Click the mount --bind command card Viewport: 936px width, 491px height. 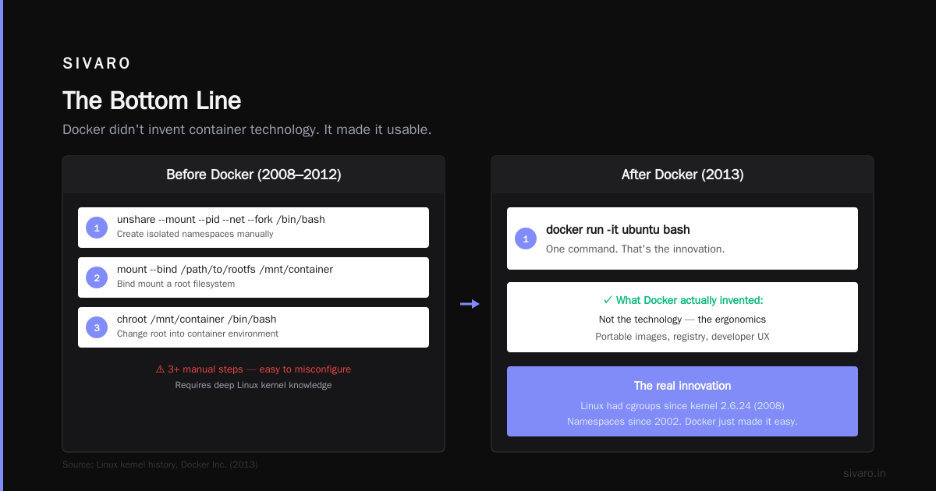click(253, 277)
